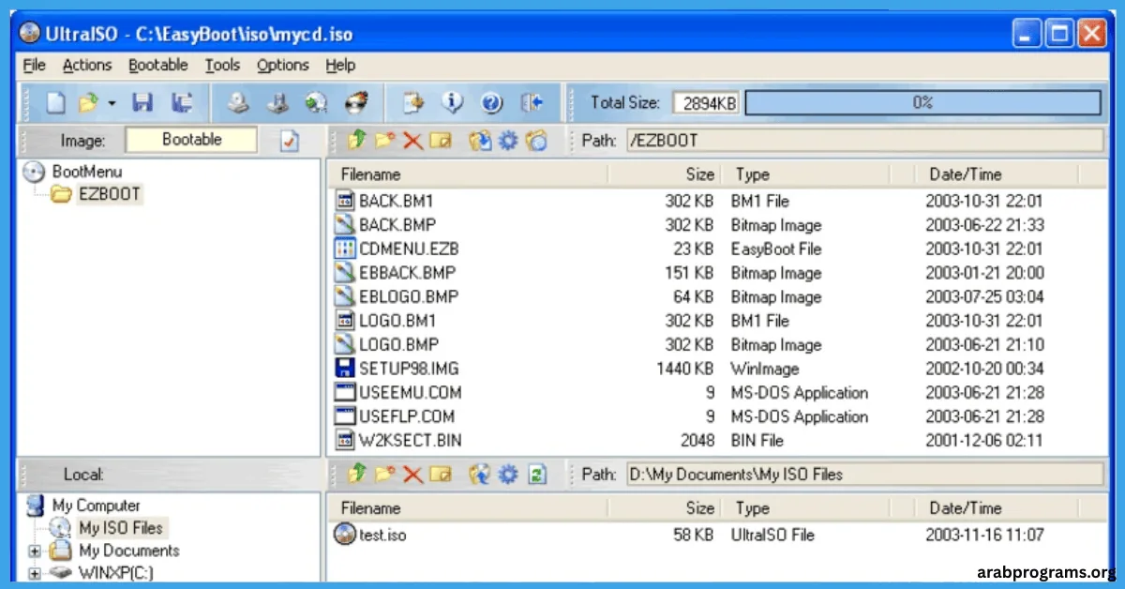Click the blue gear icon in image toolbar

[508, 141]
